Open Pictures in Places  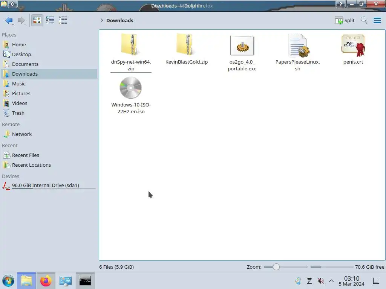tap(49, 94)
